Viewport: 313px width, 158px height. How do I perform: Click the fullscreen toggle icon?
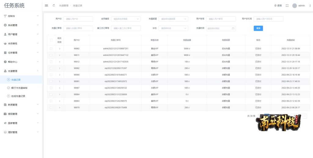[287, 5]
